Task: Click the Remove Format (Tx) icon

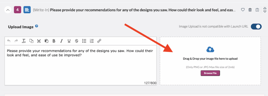Action: pos(24,41)
